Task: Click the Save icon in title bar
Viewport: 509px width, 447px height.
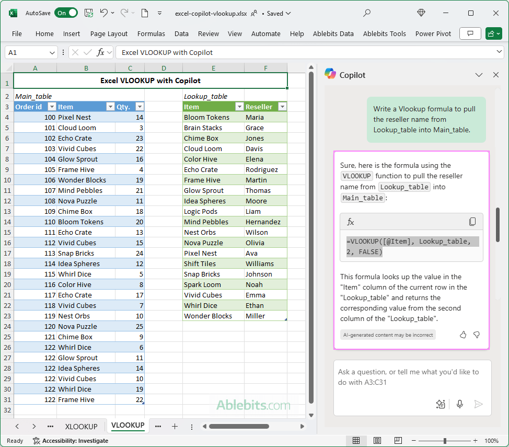Action: coord(89,13)
